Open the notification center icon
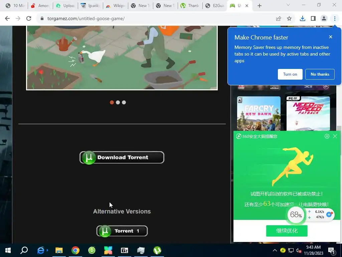This screenshot has height=257, width=342. click(x=331, y=251)
